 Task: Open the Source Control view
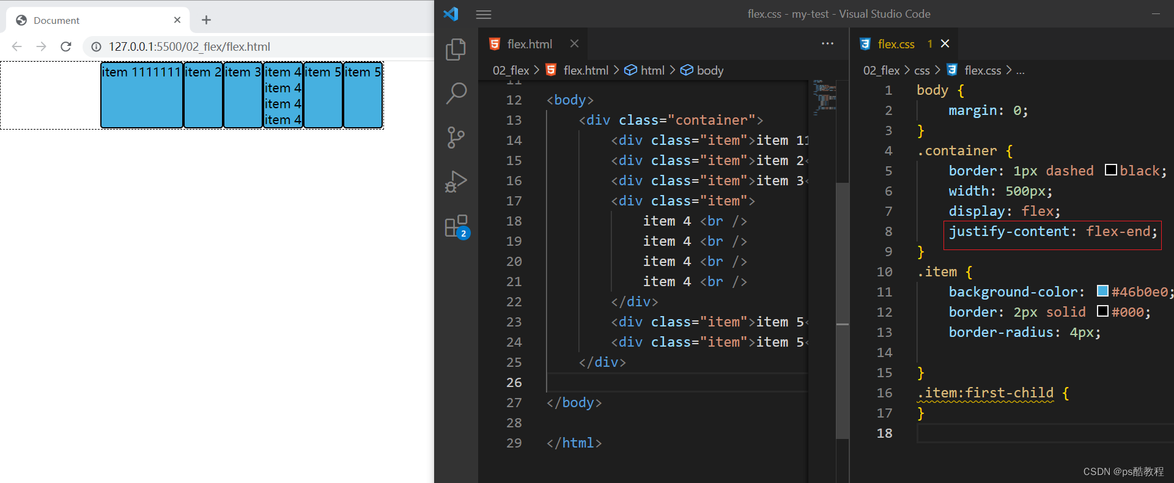(x=456, y=138)
